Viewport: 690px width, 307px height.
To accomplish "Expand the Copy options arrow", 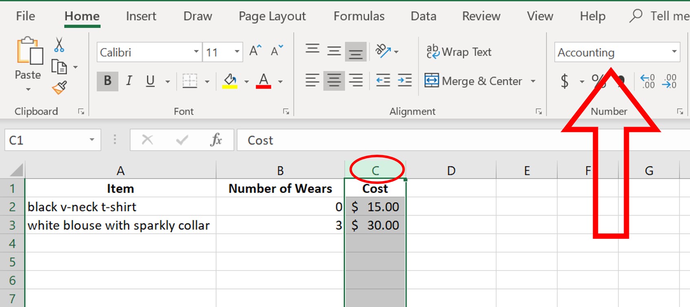I will click(x=75, y=67).
